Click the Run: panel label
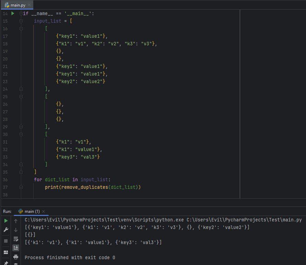 (x=7, y=211)
